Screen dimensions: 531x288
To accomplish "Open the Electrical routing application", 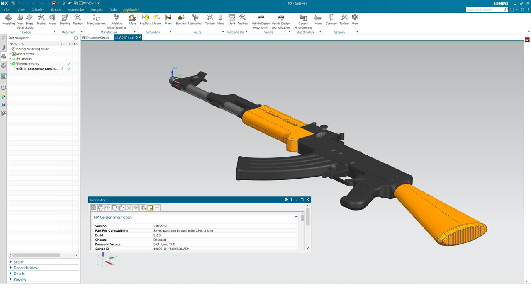I will pos(181,19).
